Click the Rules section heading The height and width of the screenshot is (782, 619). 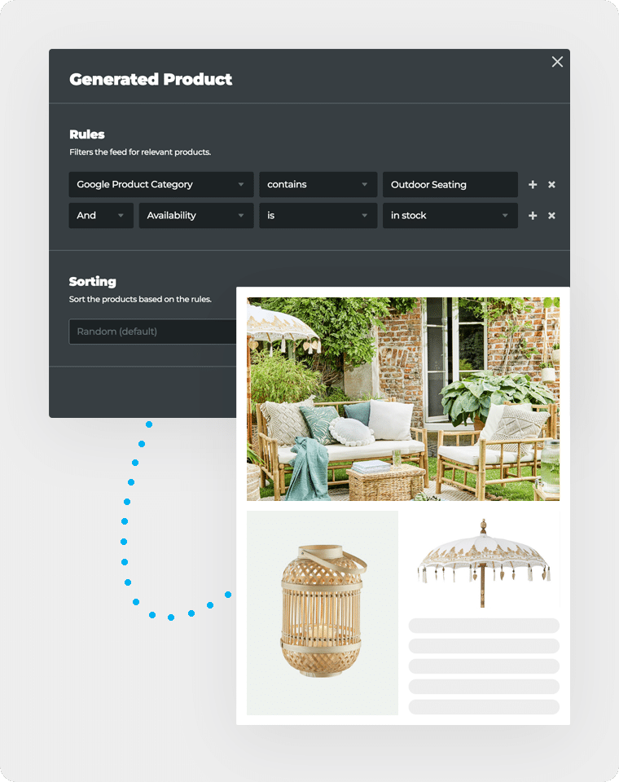(87, 134)
